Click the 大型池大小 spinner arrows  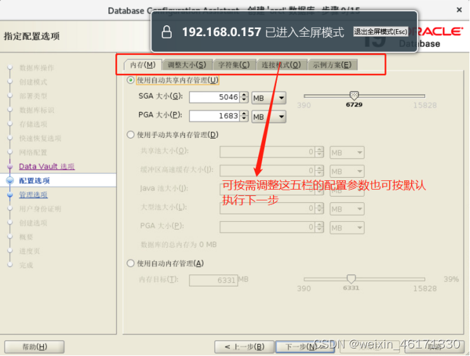pyautogui.click(x=319, y=208)
